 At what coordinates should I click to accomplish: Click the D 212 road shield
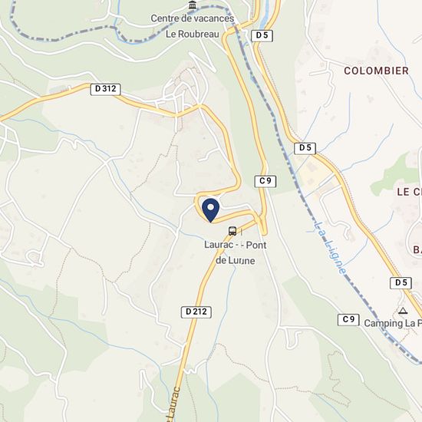click(196, 312)
